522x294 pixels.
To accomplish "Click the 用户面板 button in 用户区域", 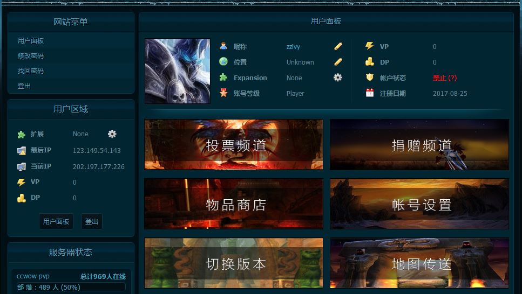I will (x=56, y=221).
